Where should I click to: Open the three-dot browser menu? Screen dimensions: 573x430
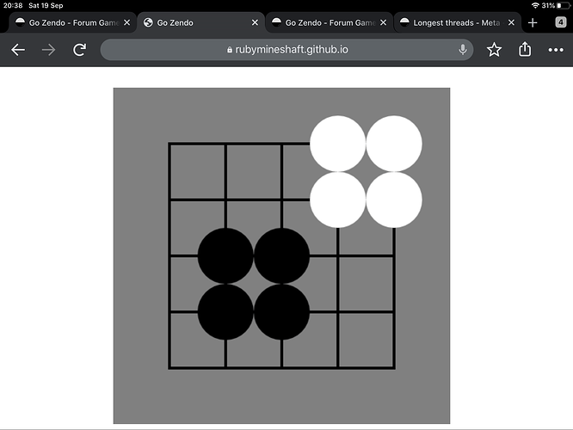[556, 50]
